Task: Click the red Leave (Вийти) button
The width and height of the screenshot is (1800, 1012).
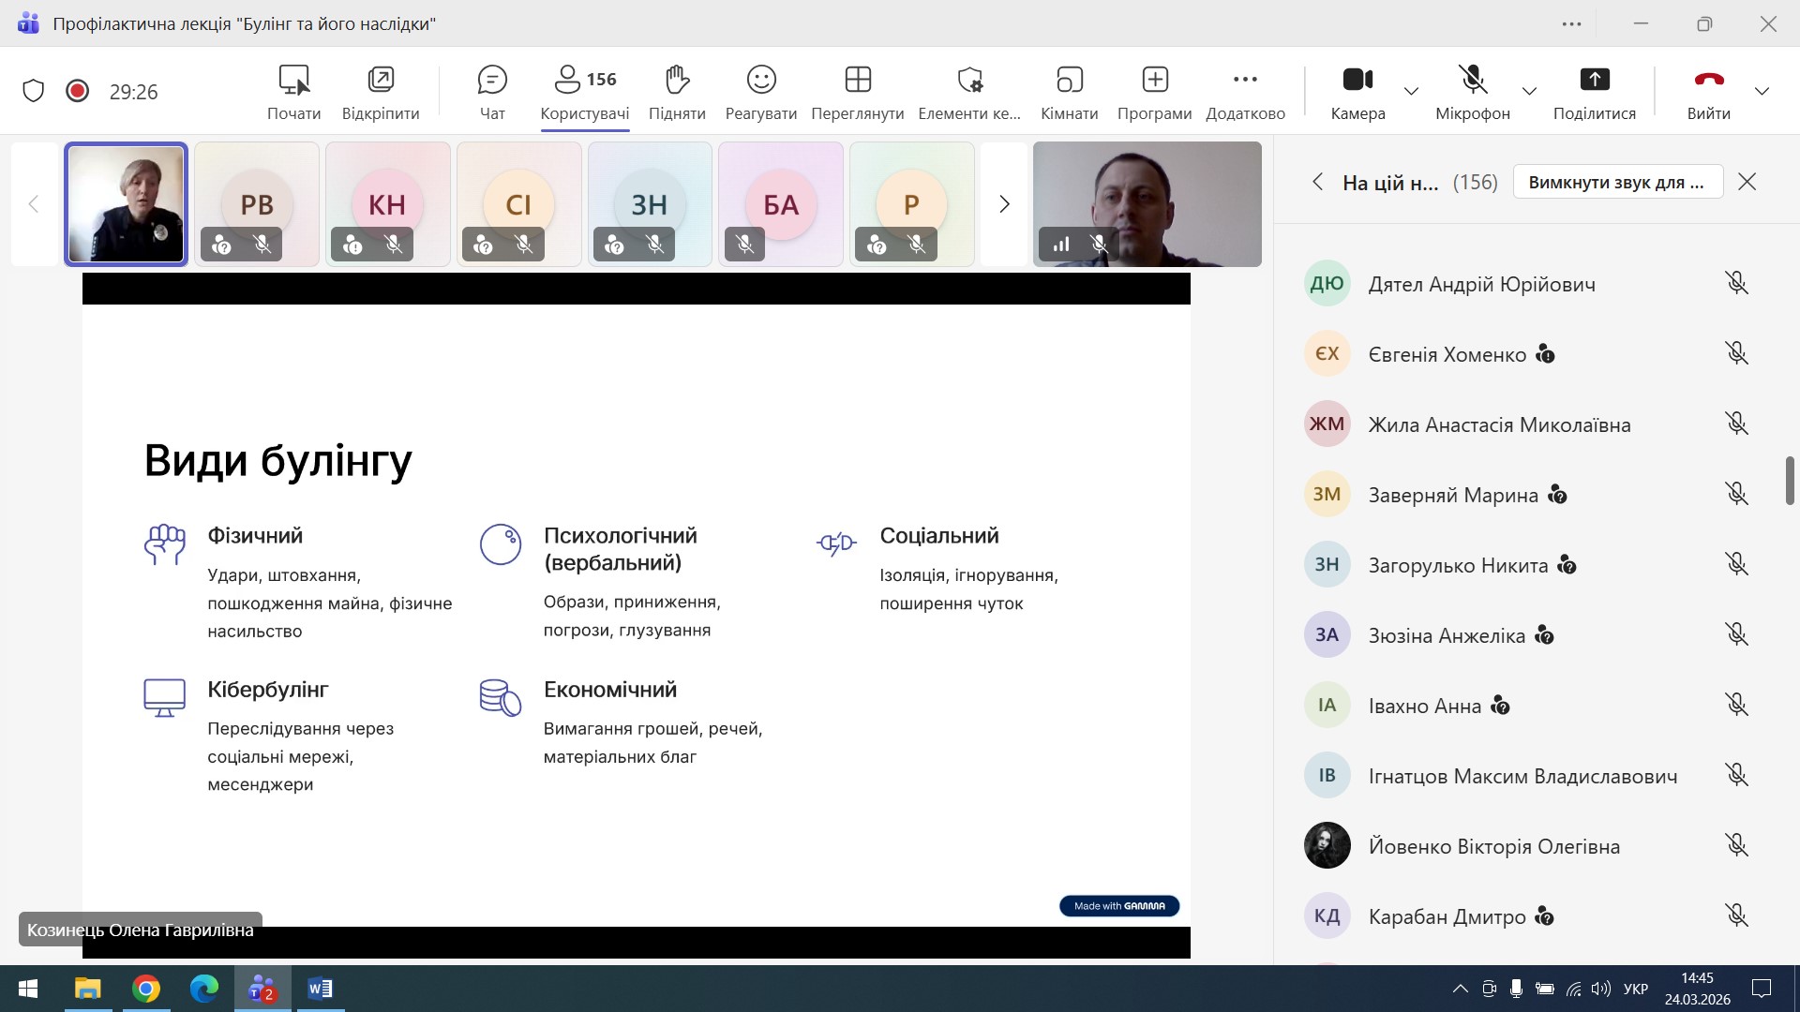Action: coord(1708,81)
